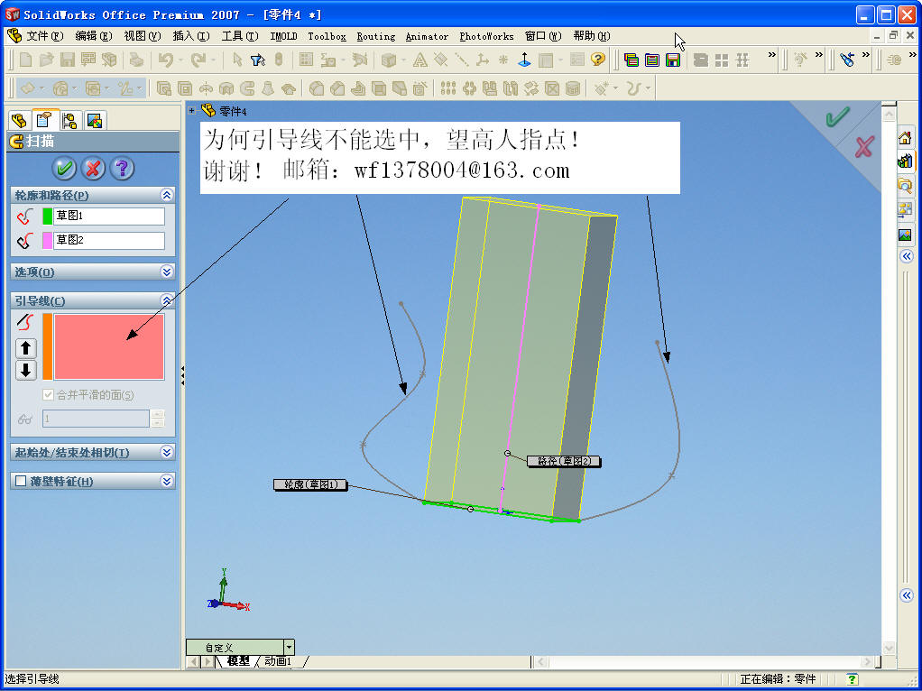Switch to the 模型 bottom tab
This screenshot has height=691, width=922.
tap(238, 661)
